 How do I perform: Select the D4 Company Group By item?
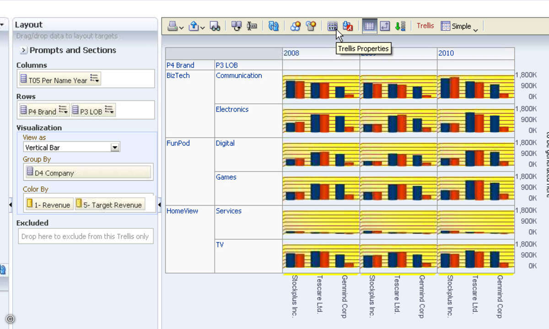[x=88, y=172]
